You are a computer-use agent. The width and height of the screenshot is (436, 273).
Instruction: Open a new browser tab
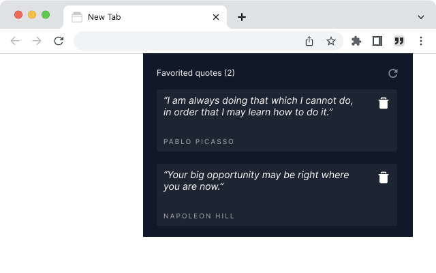click(x=242, y=17)
